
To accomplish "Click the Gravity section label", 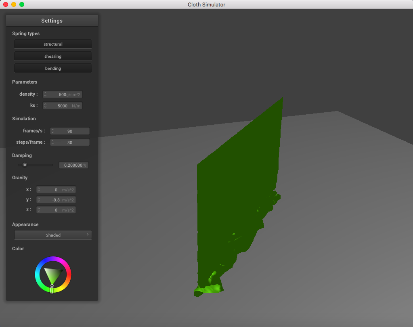I will (20, 178).
